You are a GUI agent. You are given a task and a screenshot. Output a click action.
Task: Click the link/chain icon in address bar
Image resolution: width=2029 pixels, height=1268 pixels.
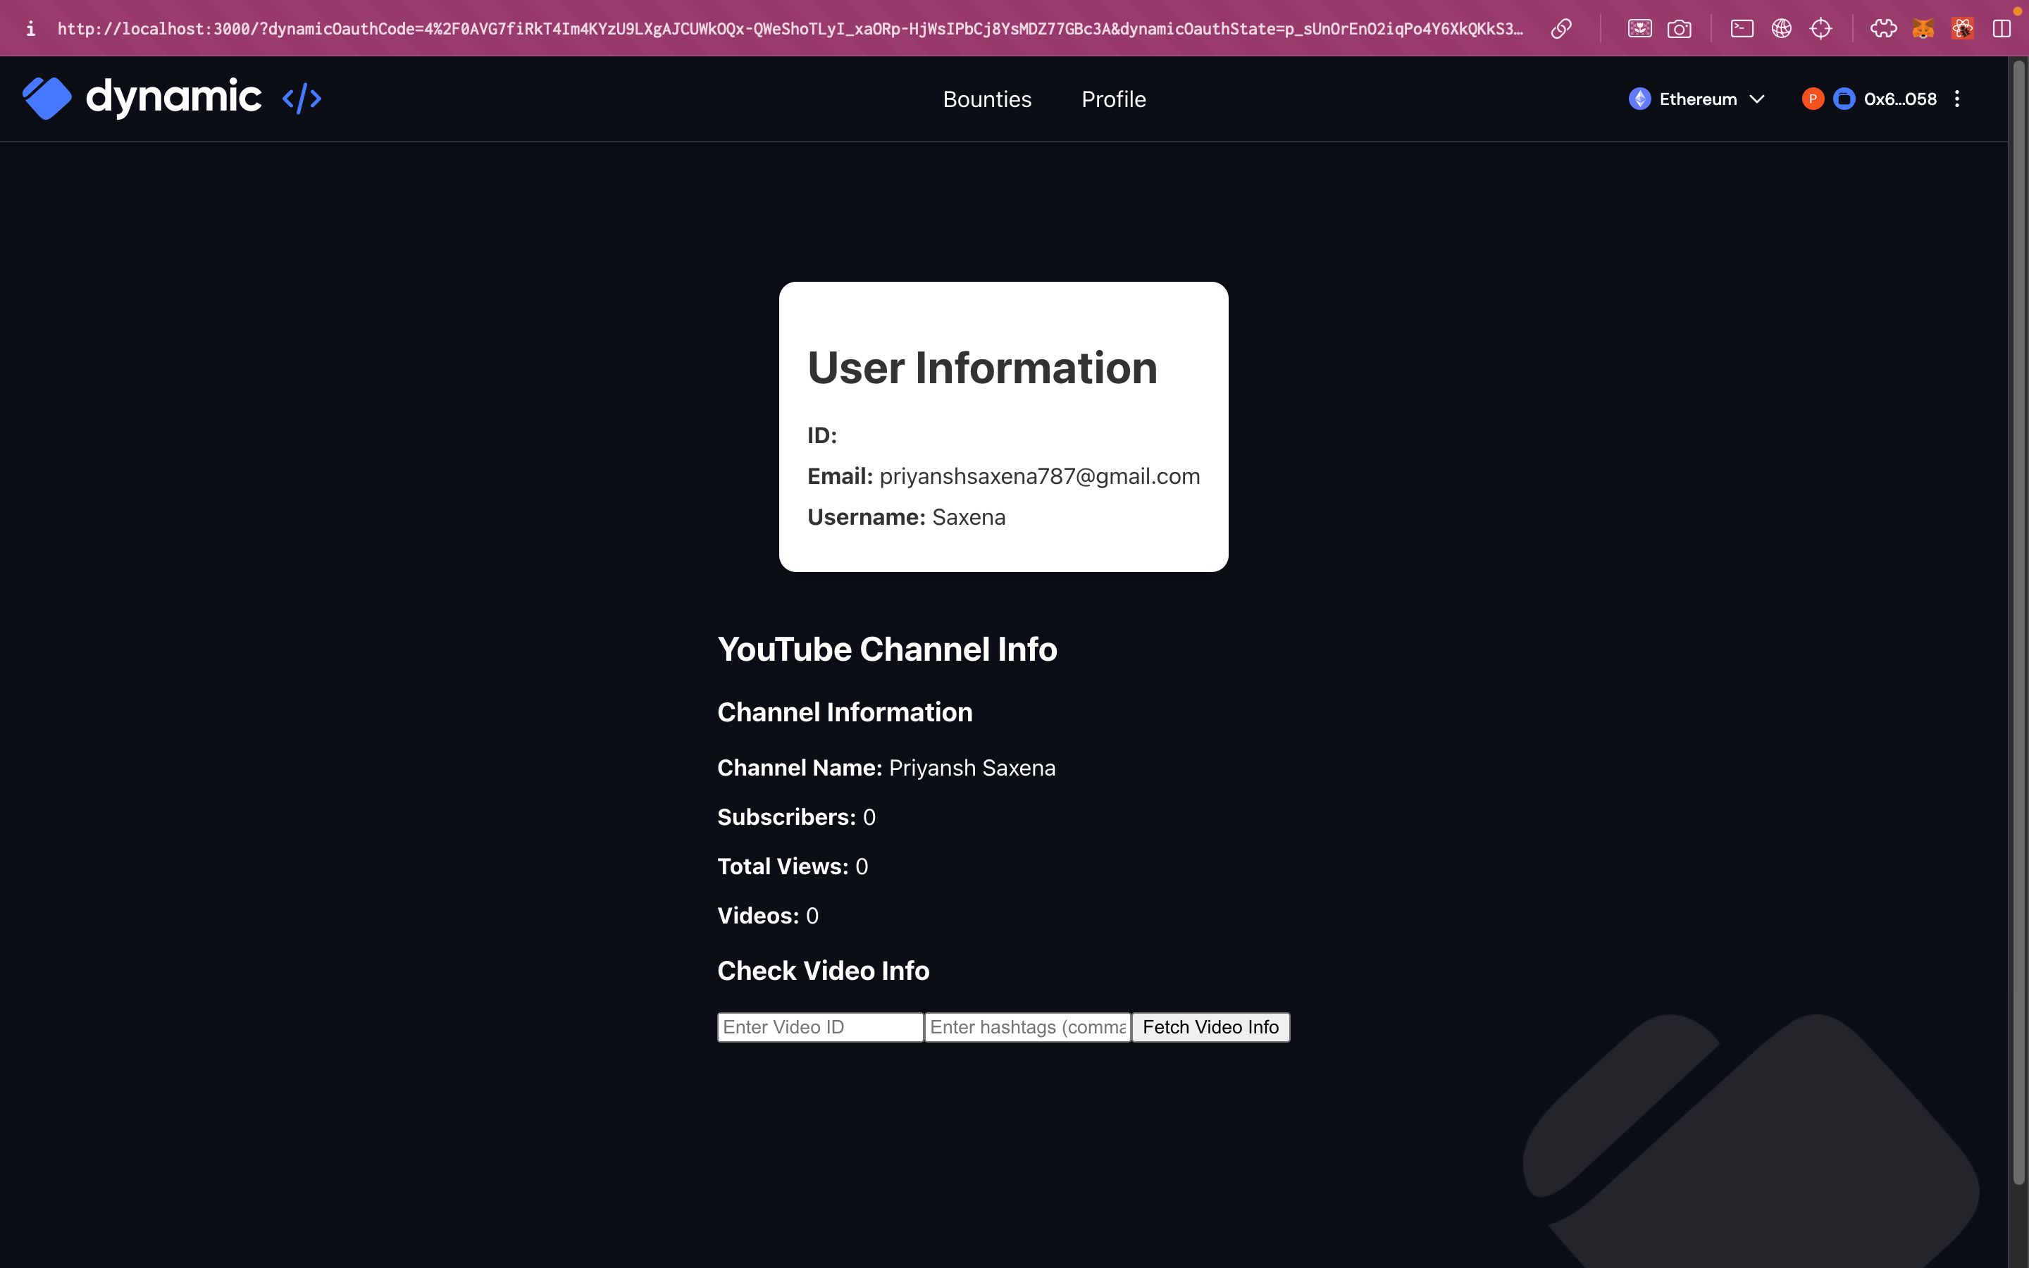pyautogui.click(x=1560, y=27)
